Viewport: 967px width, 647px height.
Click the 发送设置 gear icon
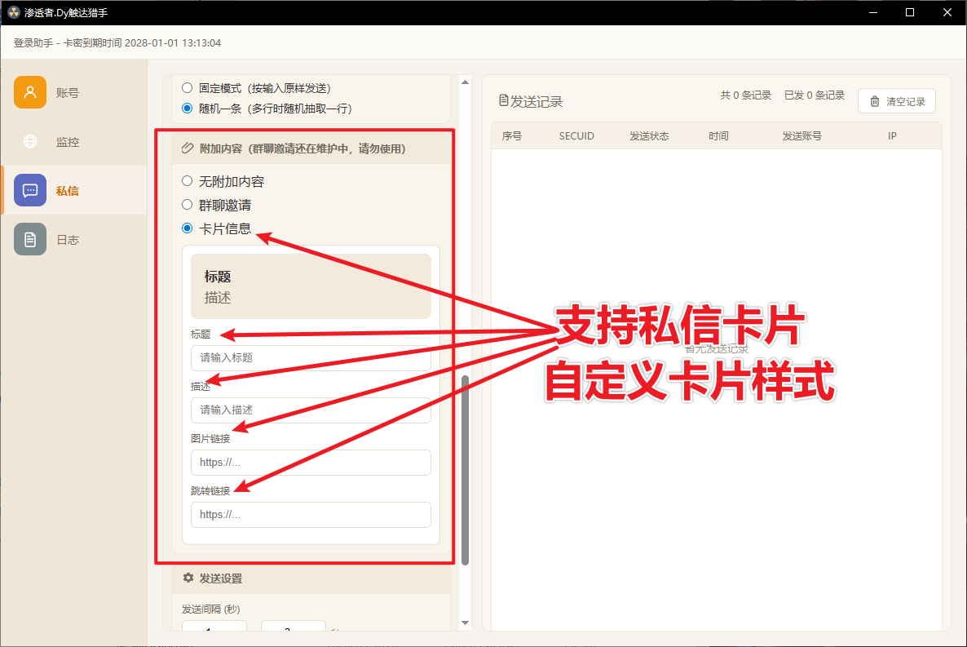pos(188,578)
